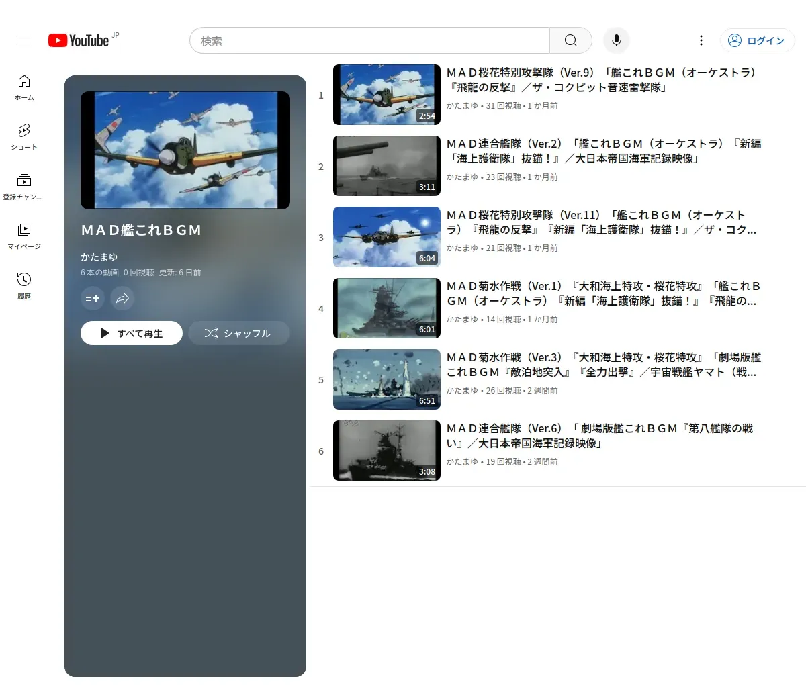Open title ＭＡＤ桜花特別攻撃隊（Ver.9）
The image size is (806, 693).
click(602, 80)
